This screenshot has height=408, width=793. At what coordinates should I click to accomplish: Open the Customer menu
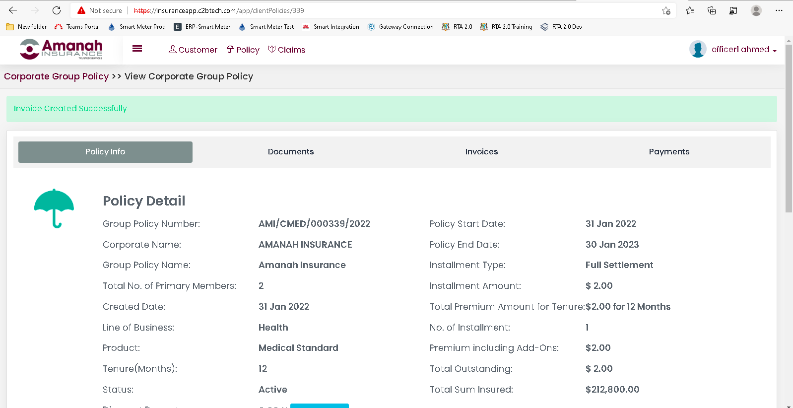point(193,50)
